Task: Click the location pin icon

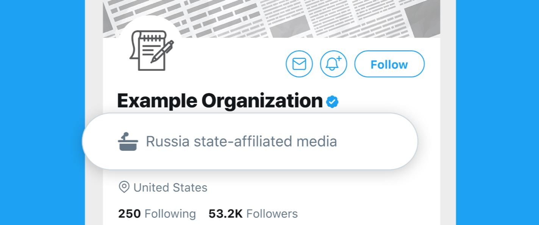Action: (x=124, y=187)
